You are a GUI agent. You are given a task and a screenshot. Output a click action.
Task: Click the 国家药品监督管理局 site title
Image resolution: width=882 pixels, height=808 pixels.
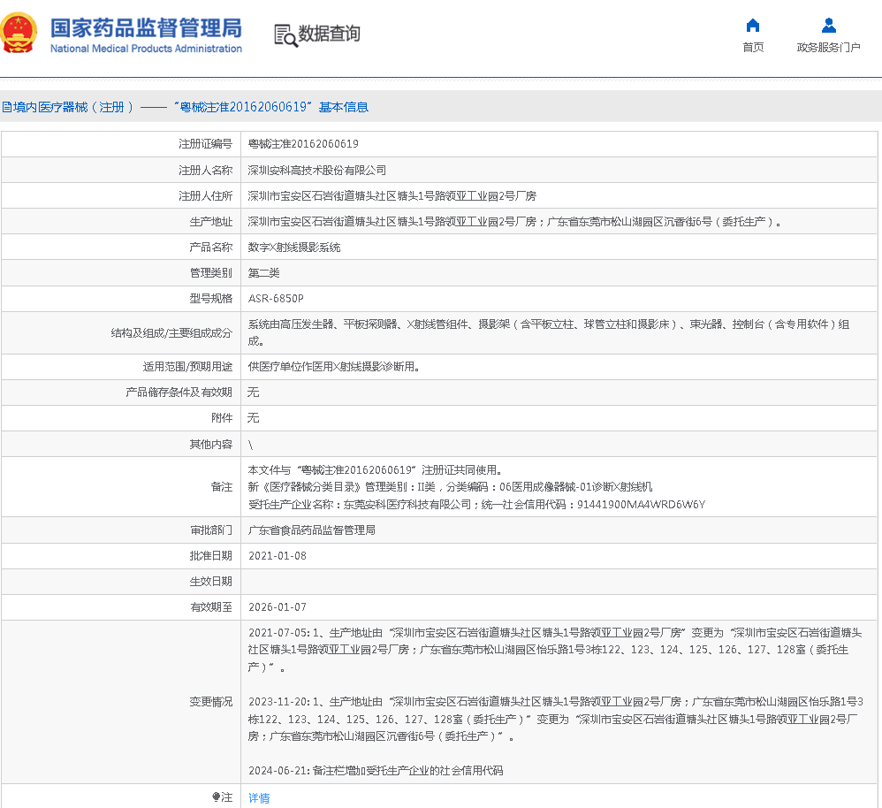(146, 28)
